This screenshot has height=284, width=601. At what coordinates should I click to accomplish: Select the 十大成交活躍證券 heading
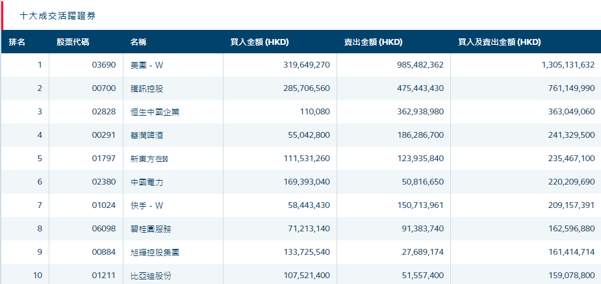point(57,16)
